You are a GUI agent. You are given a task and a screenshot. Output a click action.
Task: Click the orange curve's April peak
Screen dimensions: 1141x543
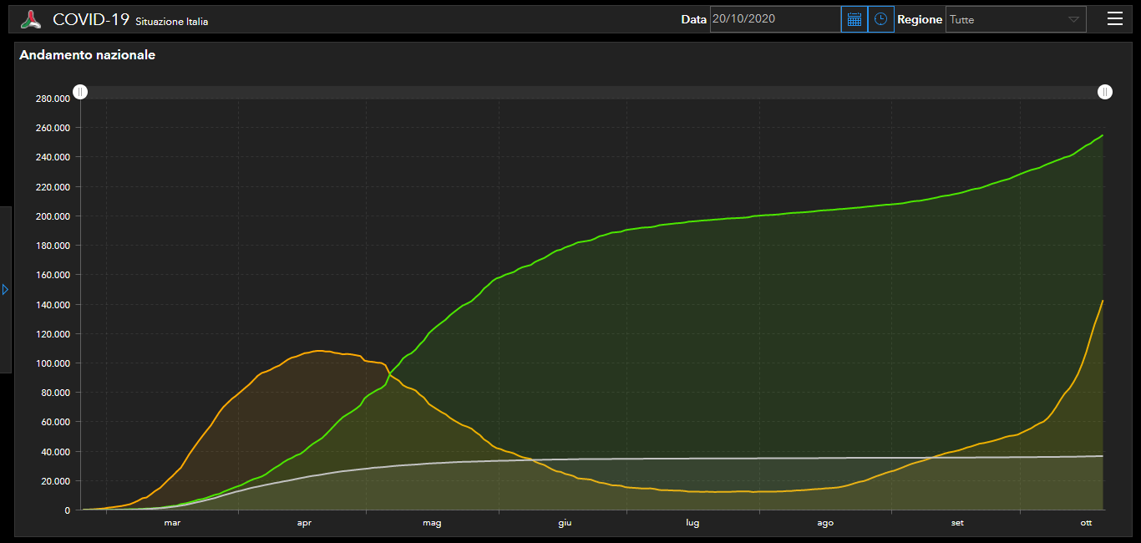(x=319, y=350)
